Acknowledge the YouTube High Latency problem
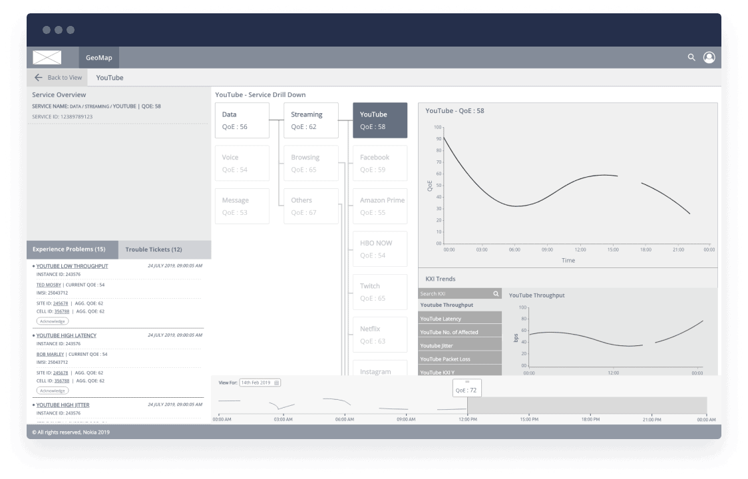This screenshot has width=748, height=479. click(x=53, y=391)
